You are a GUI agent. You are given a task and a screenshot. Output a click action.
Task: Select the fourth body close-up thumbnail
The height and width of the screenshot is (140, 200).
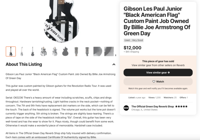pos(43,52)
